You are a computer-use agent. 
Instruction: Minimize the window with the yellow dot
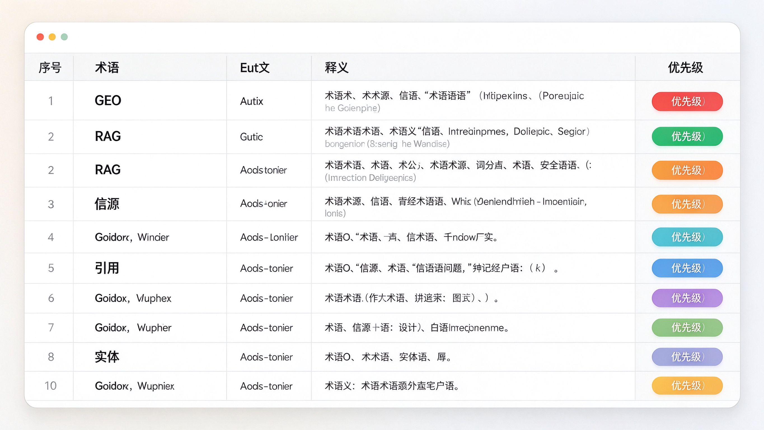point(52,37)
